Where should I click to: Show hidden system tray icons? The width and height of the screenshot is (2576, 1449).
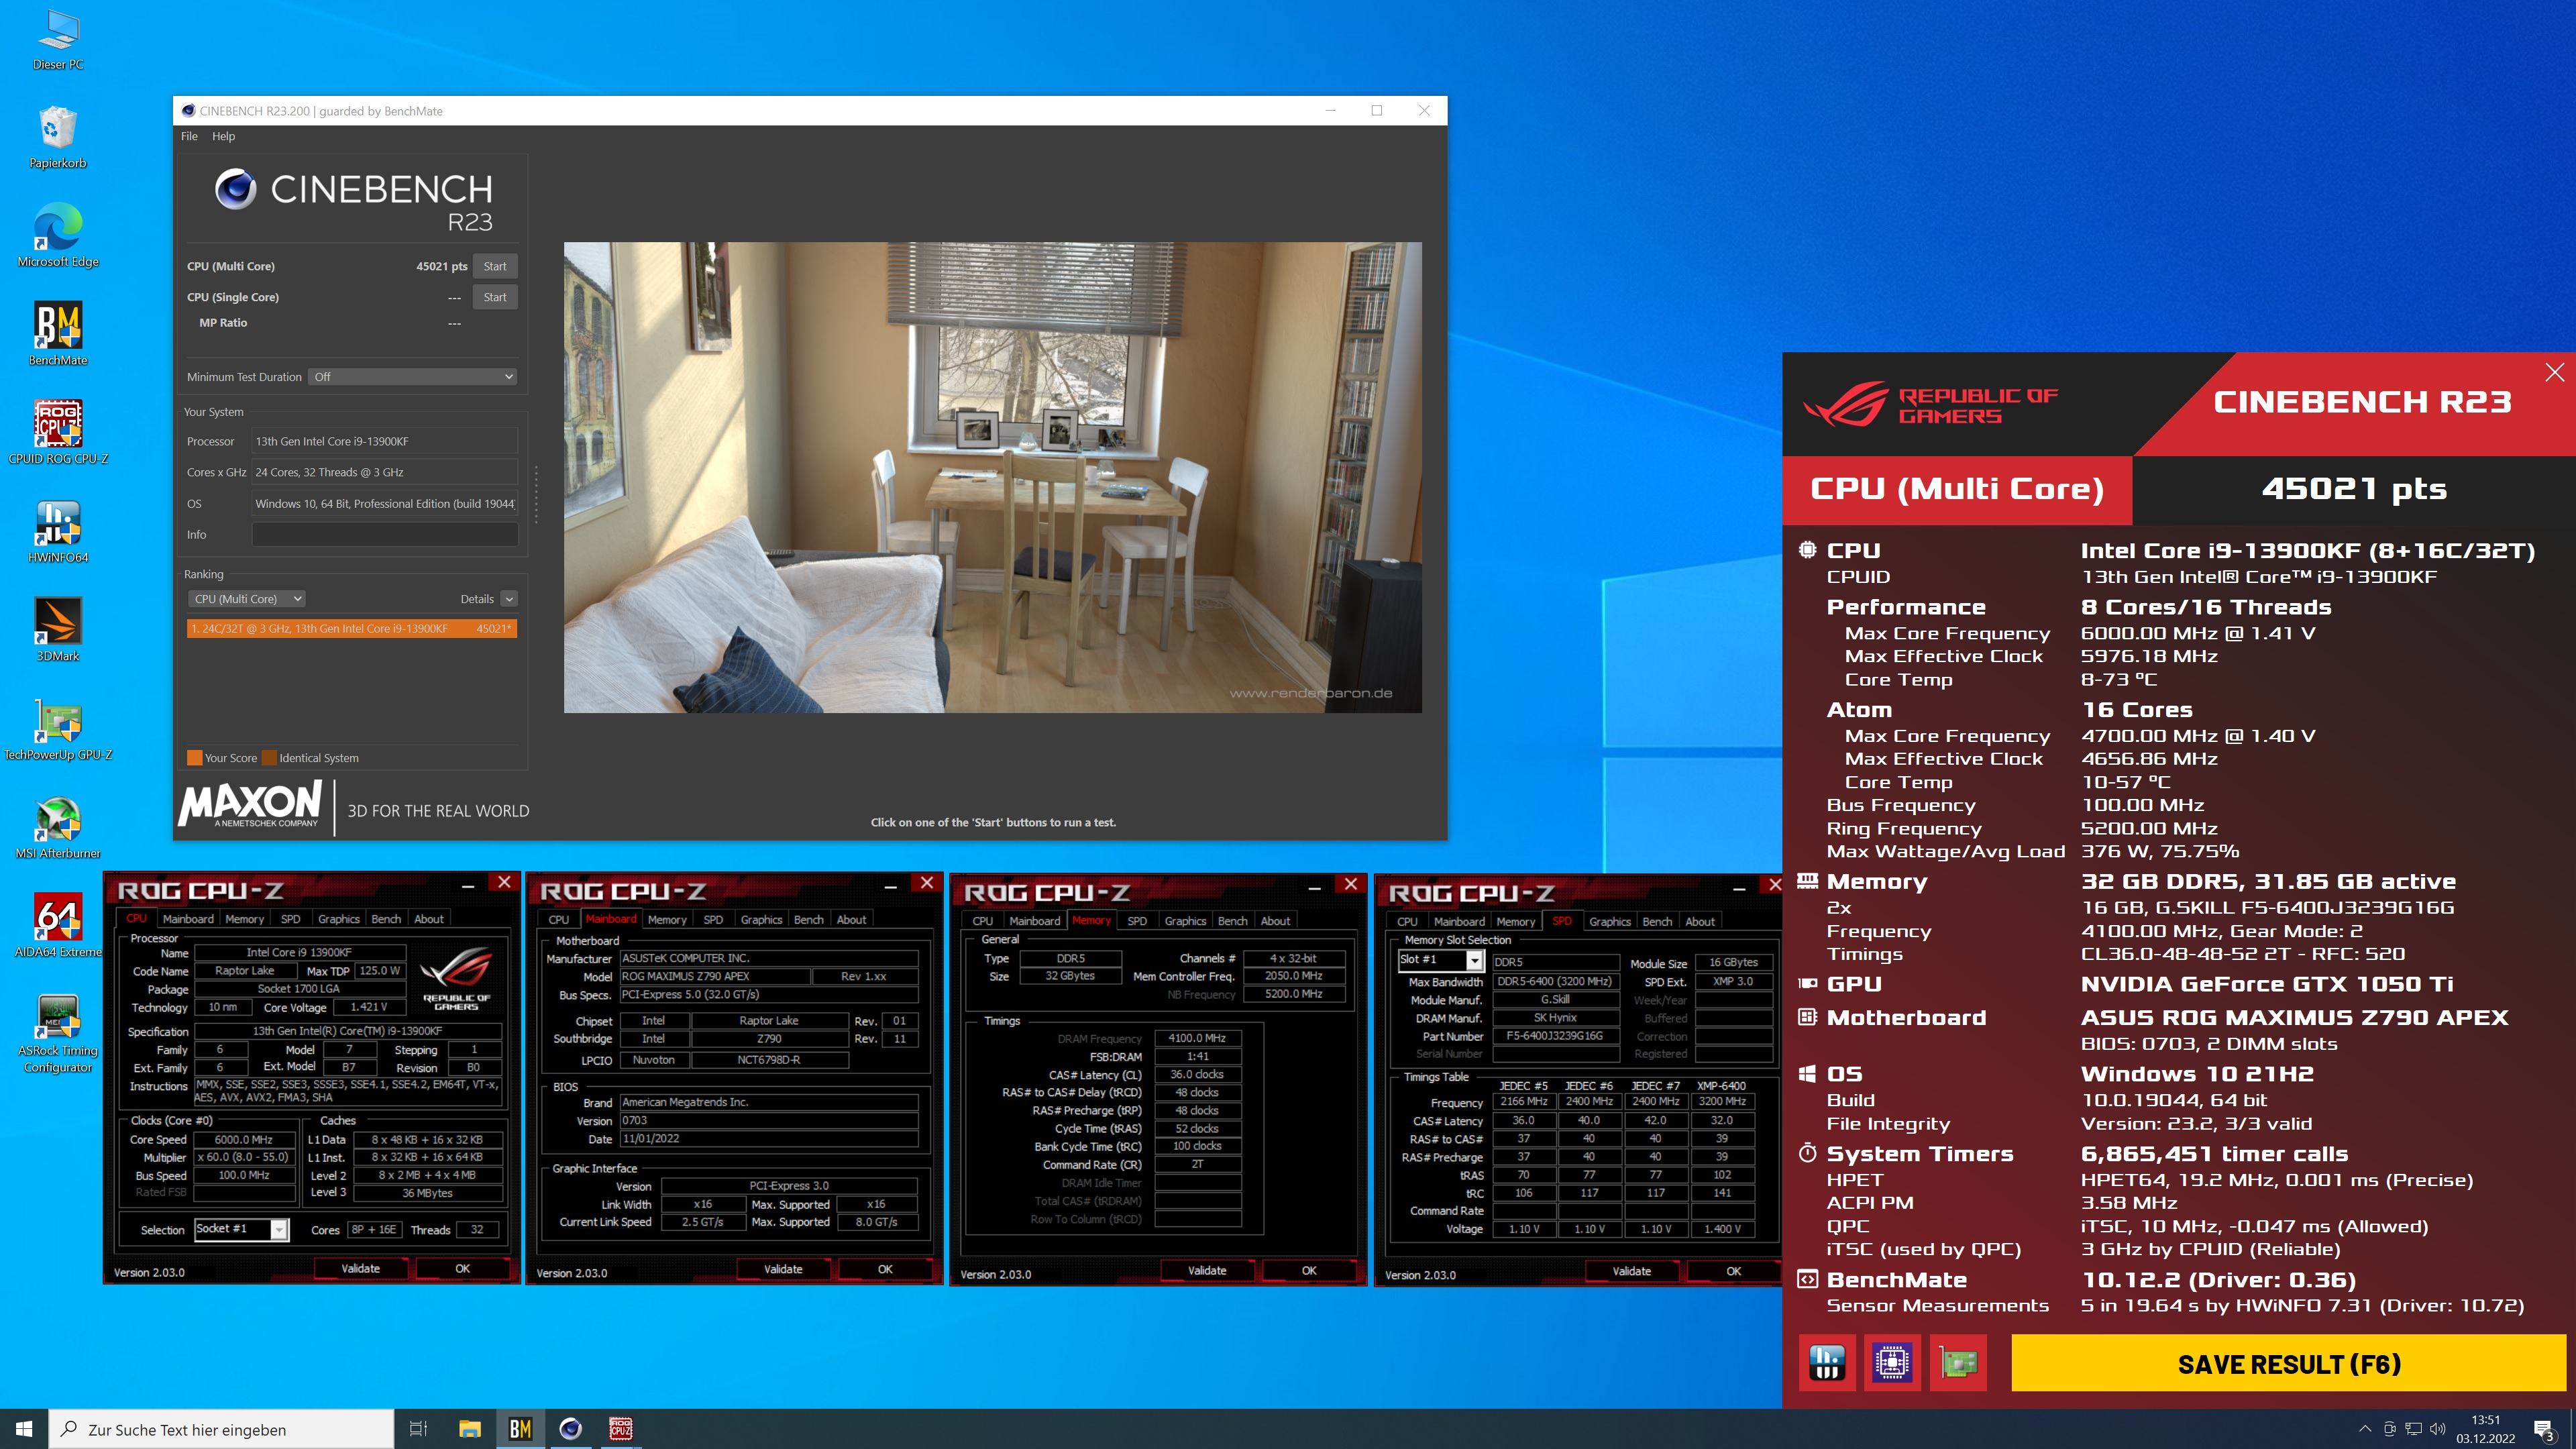pos(2364,1429)
